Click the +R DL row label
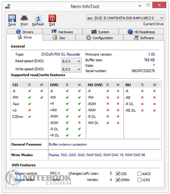This screenshot has height=194, width=170. coord(54,135)
